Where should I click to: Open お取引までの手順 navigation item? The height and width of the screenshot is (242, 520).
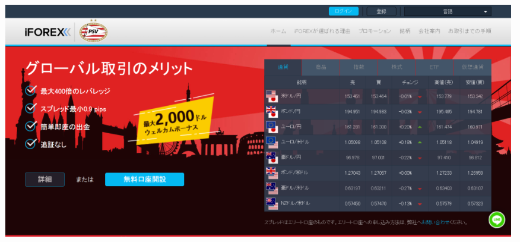[470, 31]
